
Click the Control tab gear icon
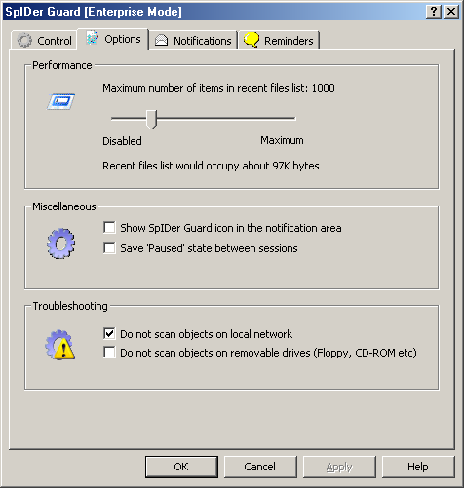[24, 40]
